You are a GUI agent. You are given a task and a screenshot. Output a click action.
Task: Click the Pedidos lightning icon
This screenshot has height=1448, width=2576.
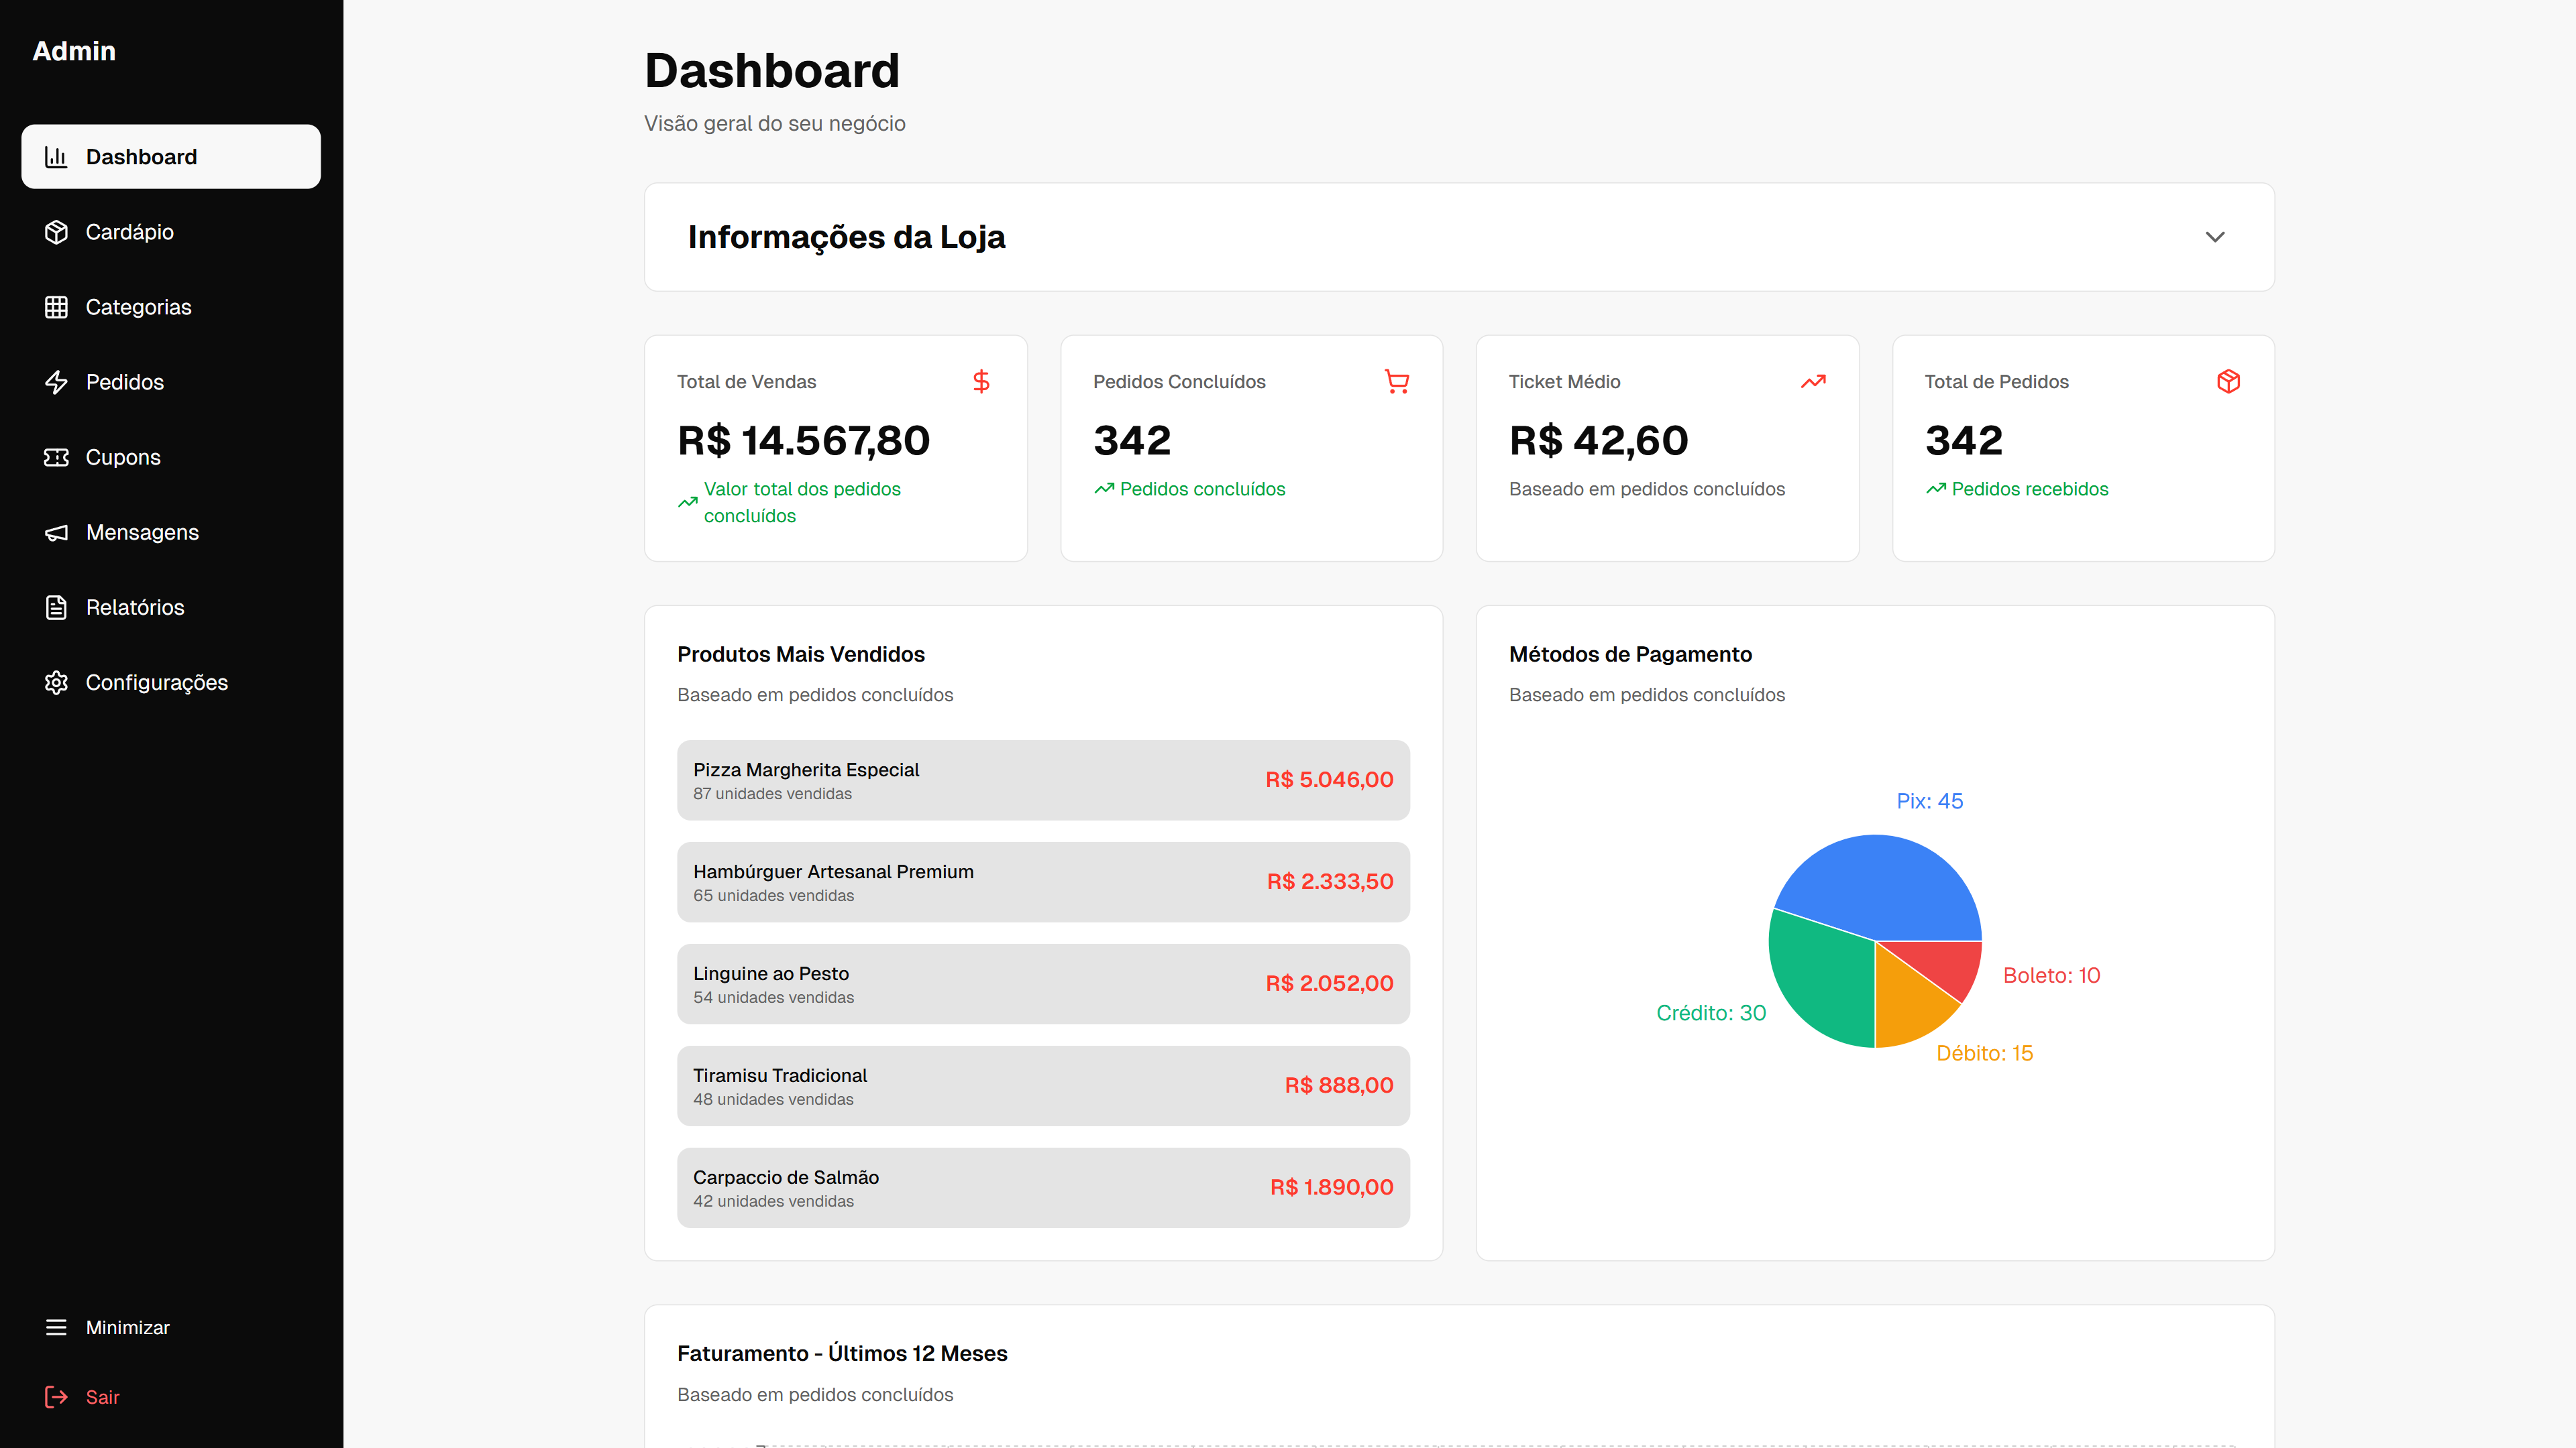point(57,381)
